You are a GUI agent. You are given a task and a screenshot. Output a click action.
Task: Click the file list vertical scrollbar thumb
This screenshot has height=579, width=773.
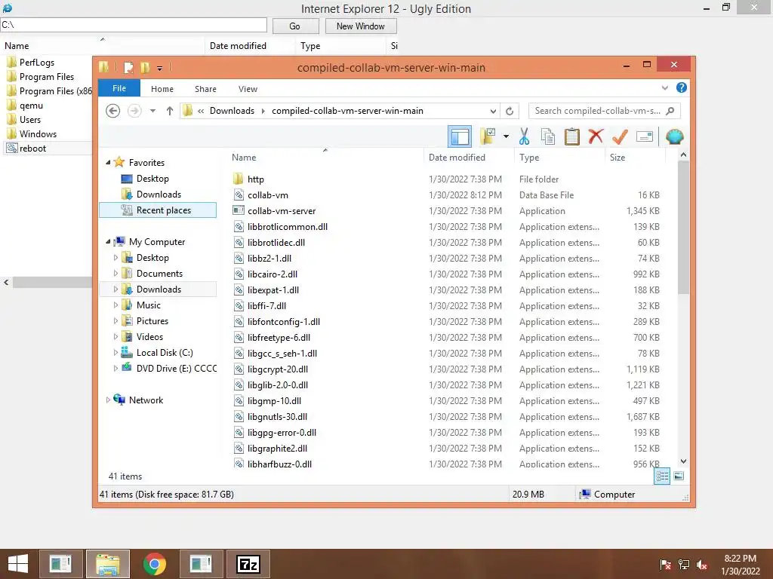click(683, 228)
